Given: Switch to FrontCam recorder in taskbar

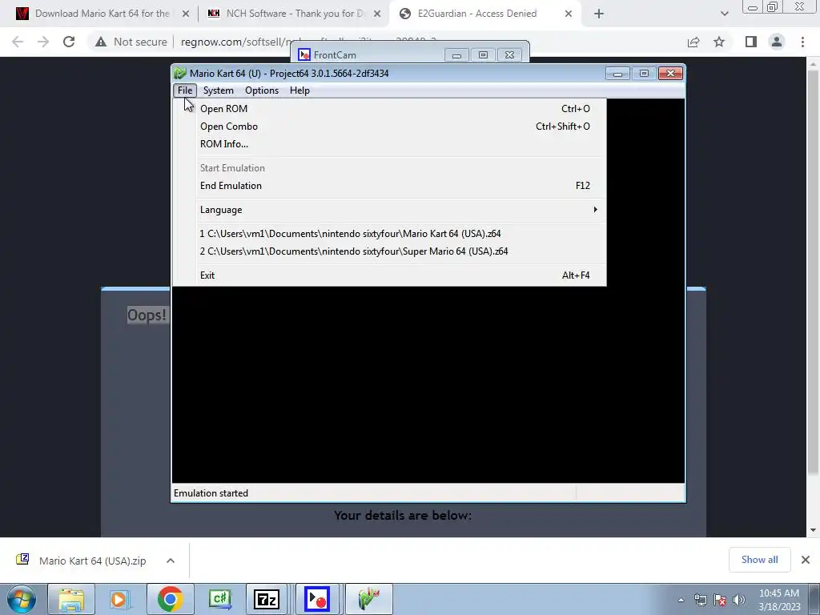Looking at the screenshot, I should tap(317, 599).
